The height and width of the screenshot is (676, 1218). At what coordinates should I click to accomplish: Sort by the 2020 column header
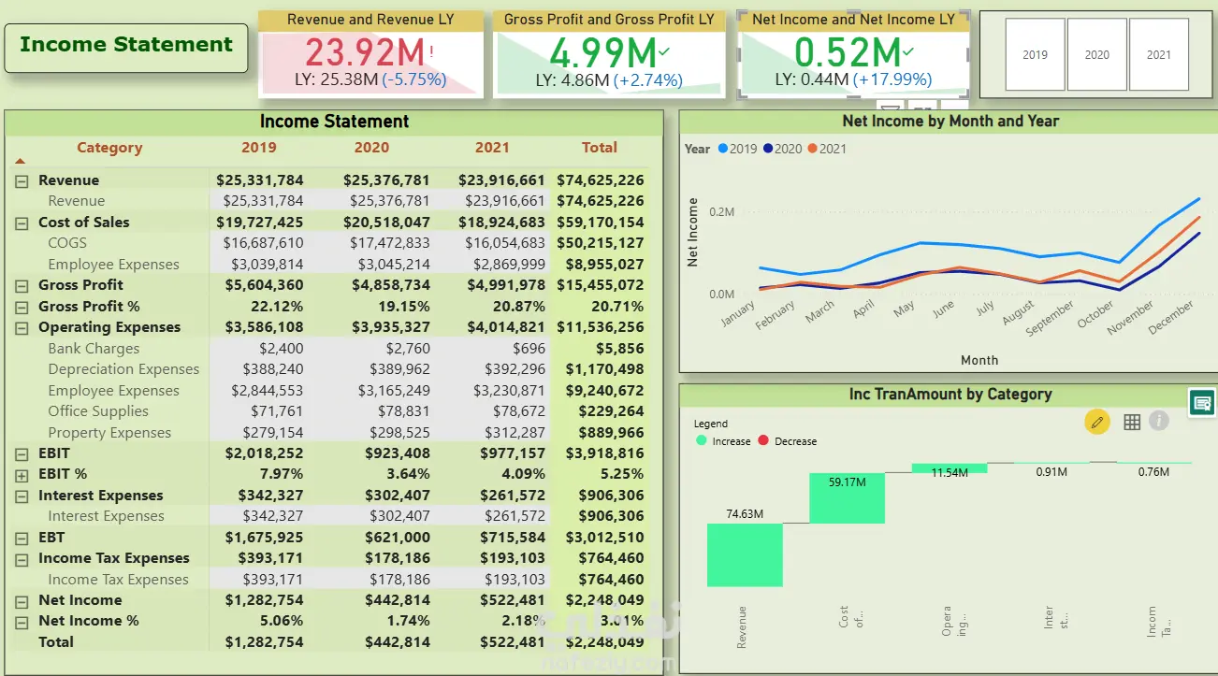point(371,147)
